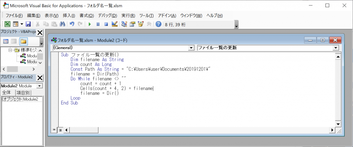Open the ヘルプ(H) menu
Image resolution: width=353 pixels, height=147 pixels.
214,16
